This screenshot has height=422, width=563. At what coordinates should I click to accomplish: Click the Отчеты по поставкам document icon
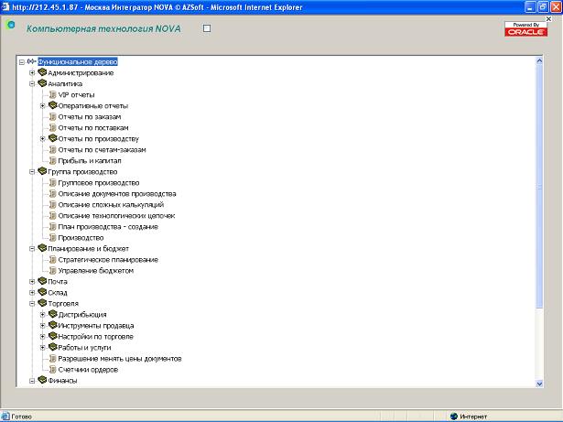click(52, 128)
